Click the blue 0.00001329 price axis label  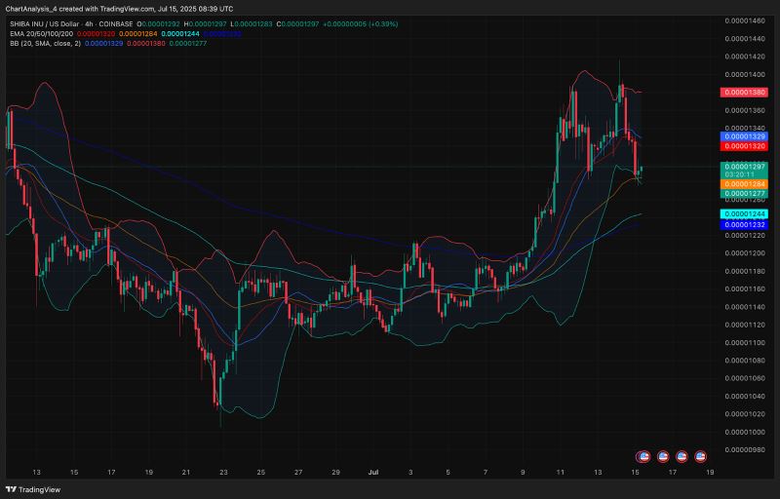click(745, 136)
